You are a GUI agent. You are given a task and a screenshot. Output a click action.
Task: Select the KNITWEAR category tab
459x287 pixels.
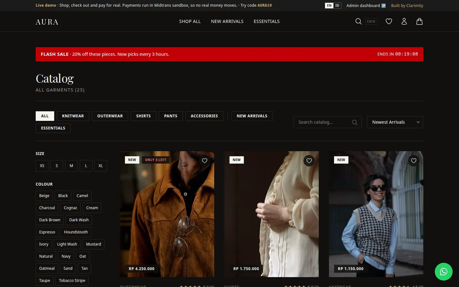point(73,116)
